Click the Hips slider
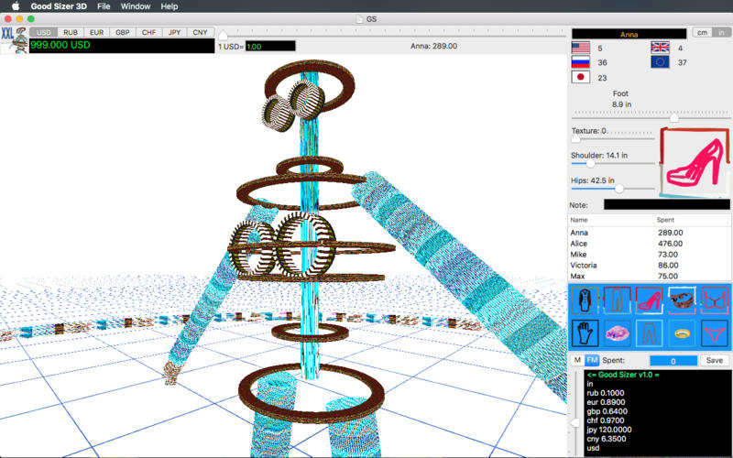Image resolution: width=733 pixels, height=458 pixels. pos(613,189)
